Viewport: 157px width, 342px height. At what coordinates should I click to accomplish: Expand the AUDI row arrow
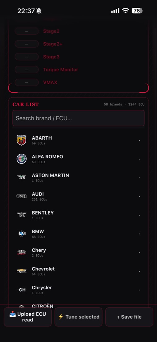pyautogui.click(x=139, y=196)
